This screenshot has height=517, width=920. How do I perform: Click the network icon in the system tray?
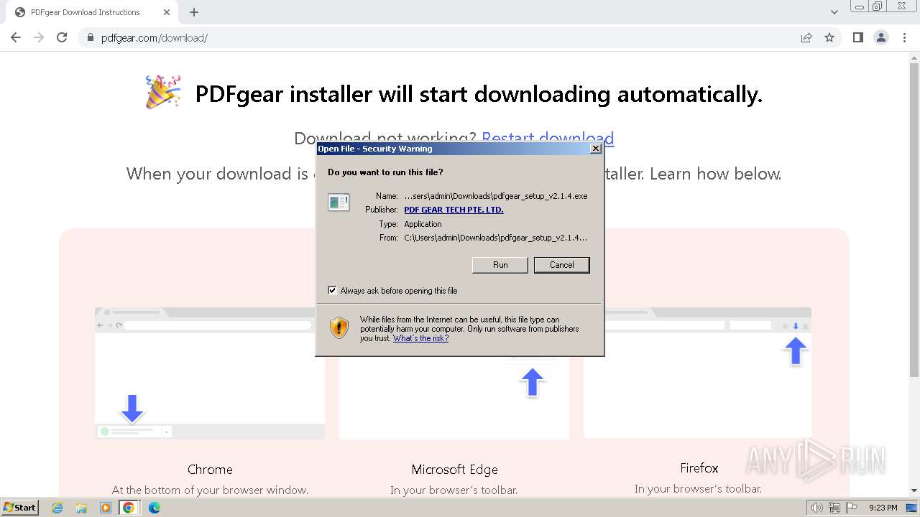[x=834, y=508]
